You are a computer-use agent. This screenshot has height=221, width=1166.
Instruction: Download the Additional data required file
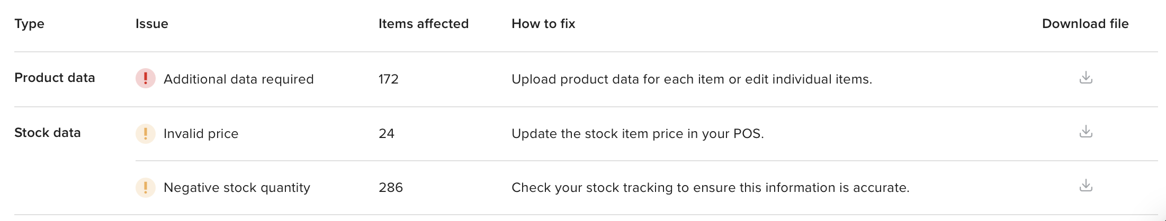click(1086, 78)
